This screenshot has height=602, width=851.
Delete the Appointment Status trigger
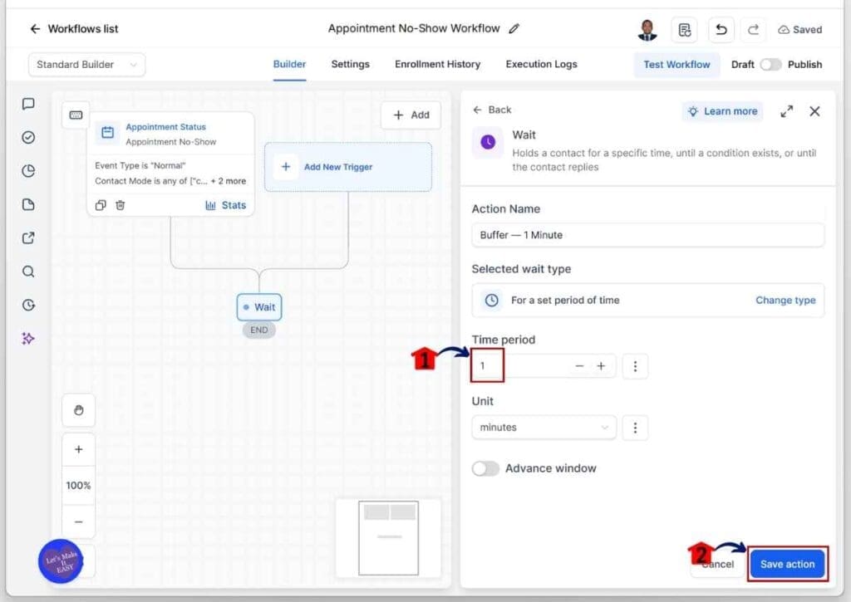(121, 205)
